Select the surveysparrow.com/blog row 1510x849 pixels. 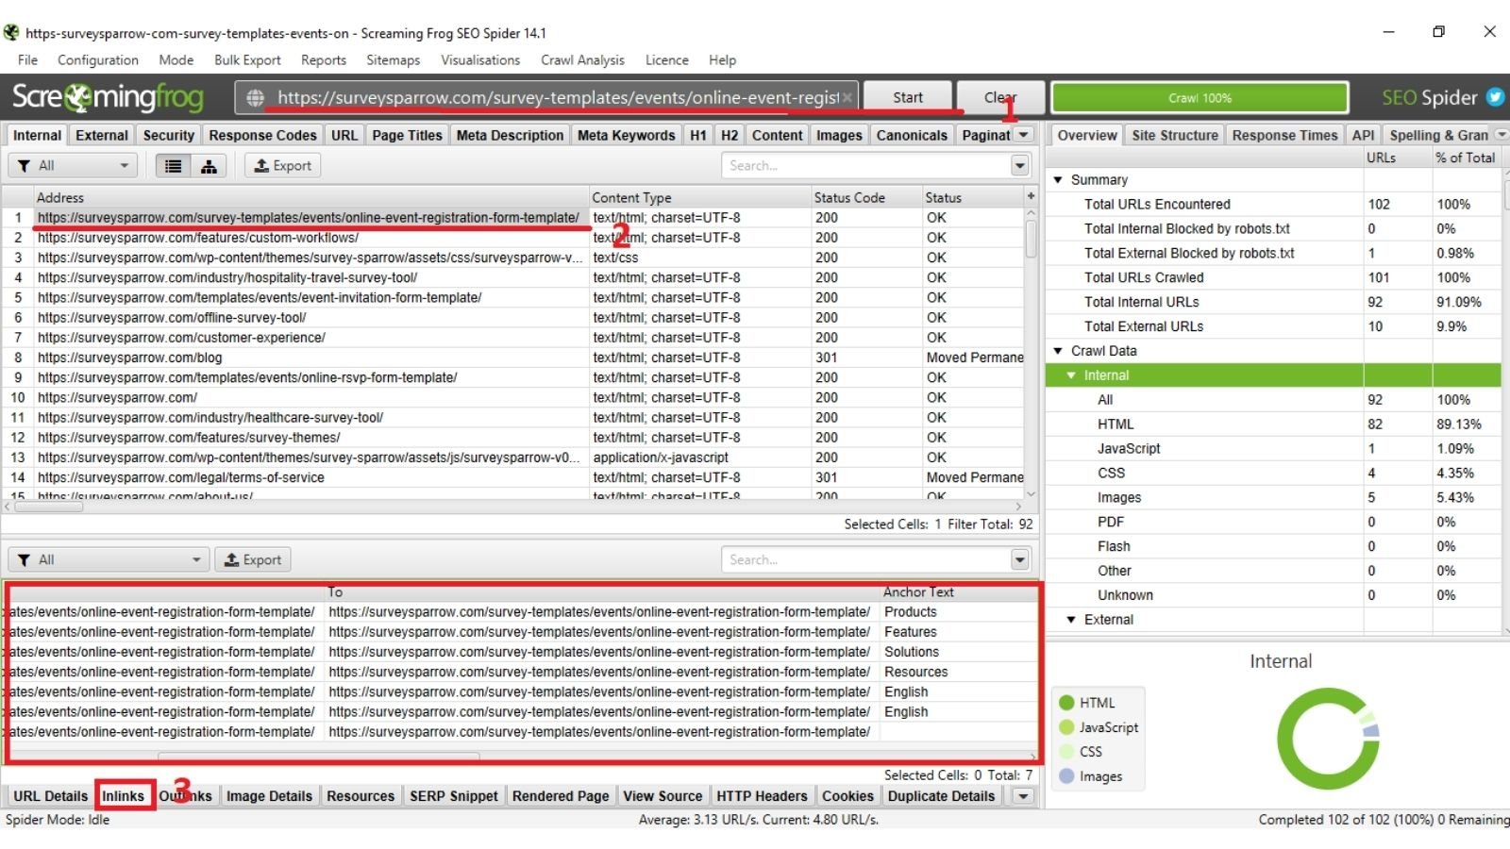click(x=514, y=358)
